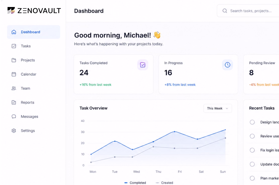279x185 pixels.
Task: Click the "Update doc" task title
Action: (x=269, y=164)
